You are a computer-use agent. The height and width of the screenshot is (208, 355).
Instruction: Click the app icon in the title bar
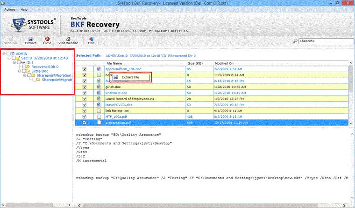[3, 3]
